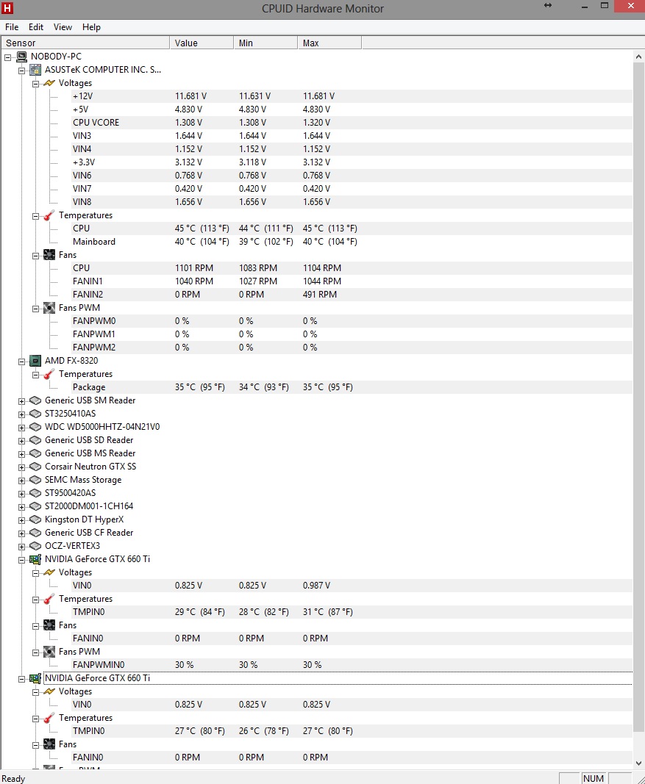Click the Ready status bar text
645x784 pixels.
(13, 779)
